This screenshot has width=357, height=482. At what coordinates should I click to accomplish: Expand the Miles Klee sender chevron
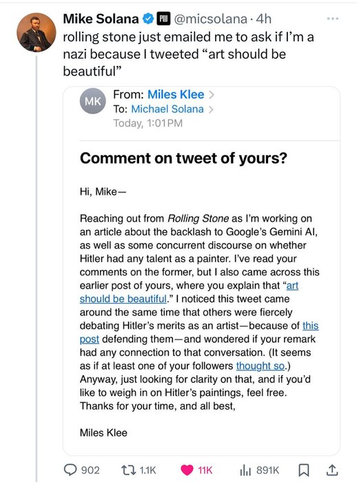211,95
